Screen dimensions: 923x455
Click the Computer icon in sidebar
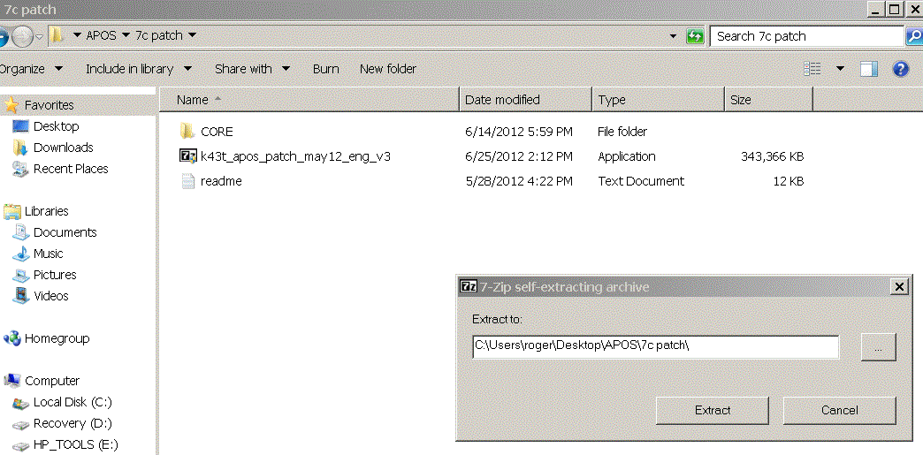coord(12,381)
